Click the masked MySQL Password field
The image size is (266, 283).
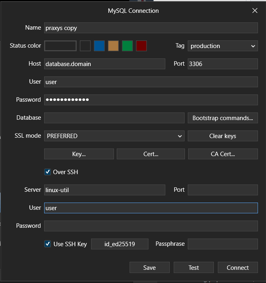(151, 100)
